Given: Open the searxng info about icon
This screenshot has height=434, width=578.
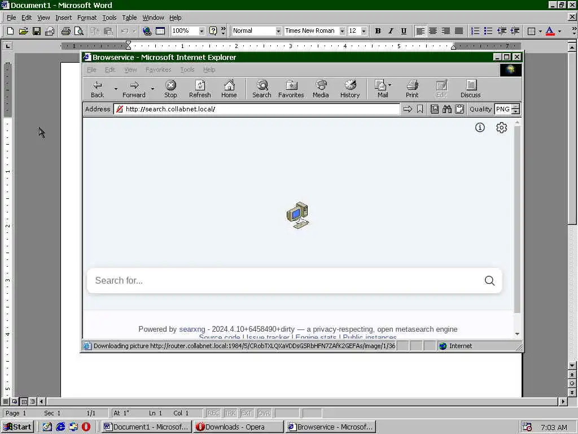Looking at the screenshot, I should pyautogui.click(x=480, y=128).
